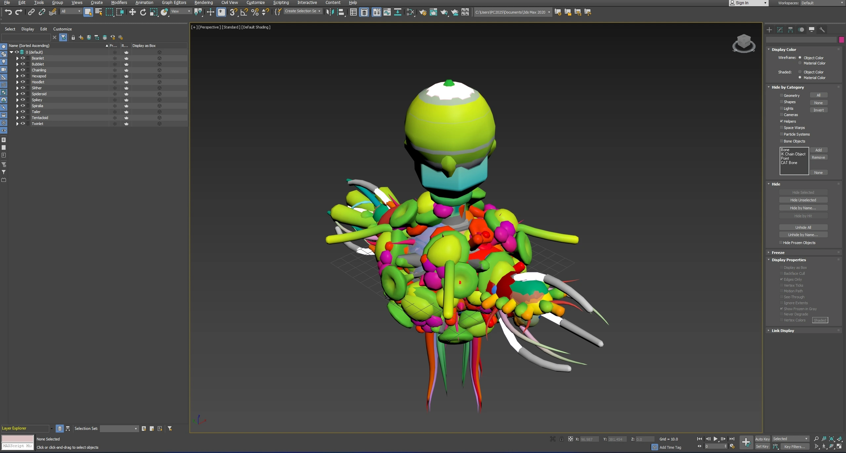This screenshot has height=453, width=846.
Task: Open the Rendering menu
Action: (x=203, y=3)
